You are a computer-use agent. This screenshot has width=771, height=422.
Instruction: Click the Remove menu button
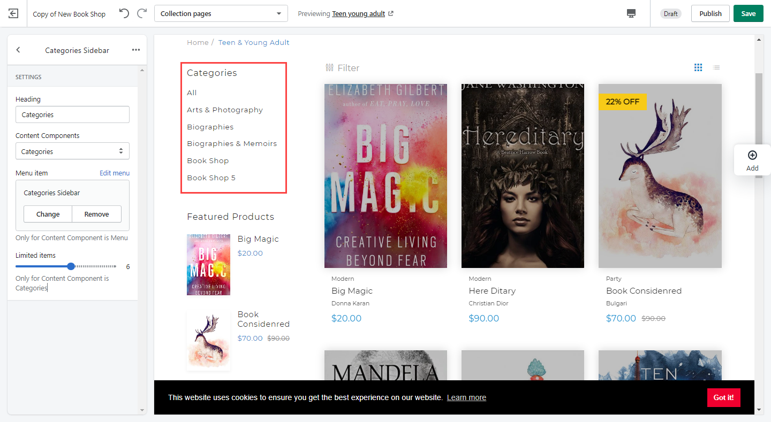click(x=97, y=214)
